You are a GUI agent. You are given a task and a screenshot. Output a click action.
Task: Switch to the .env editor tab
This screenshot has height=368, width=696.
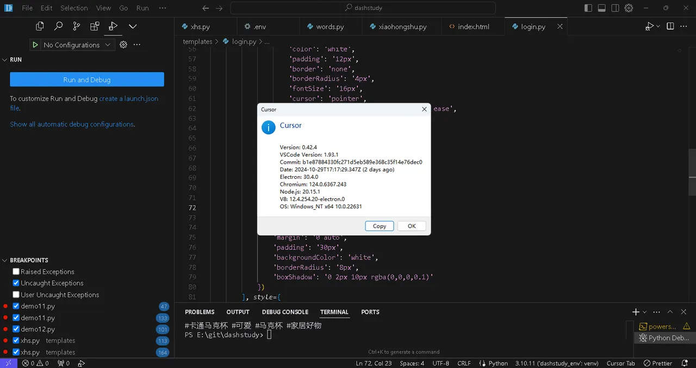click(268, 26)
